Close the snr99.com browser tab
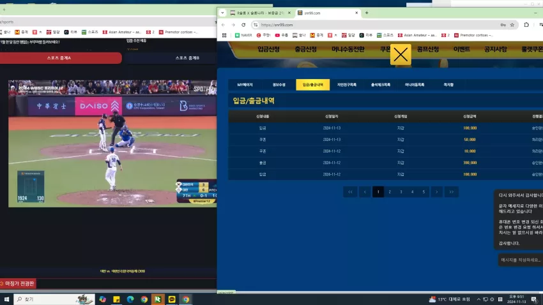The image size is (543, 305). click(x=356, y=13)
